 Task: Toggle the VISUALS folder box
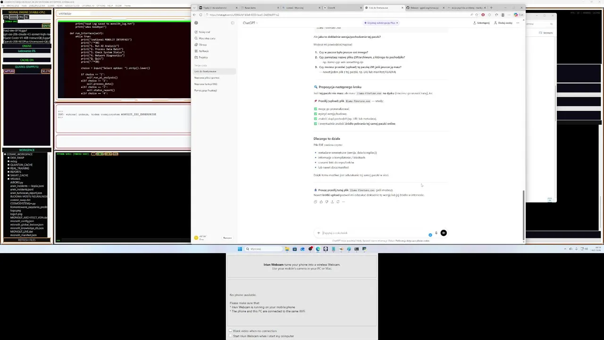[8, 179]
